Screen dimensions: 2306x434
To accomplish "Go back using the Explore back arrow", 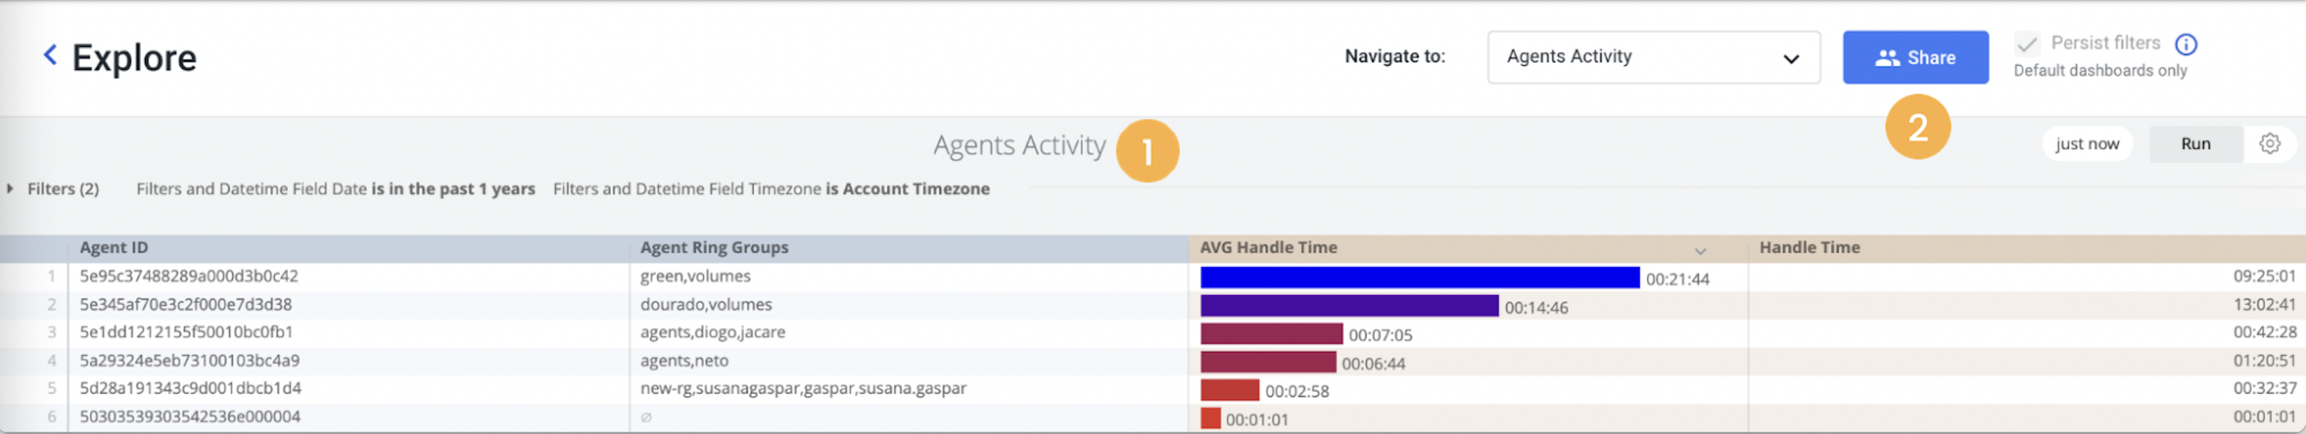I will 51,55.
